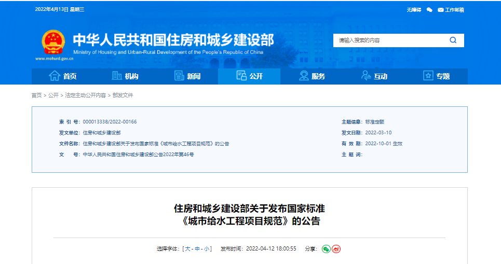This screenshot has width=501, height=264.
Task: Click issuing unit 住房和城乡建设部 value
Action: [102, 132]
